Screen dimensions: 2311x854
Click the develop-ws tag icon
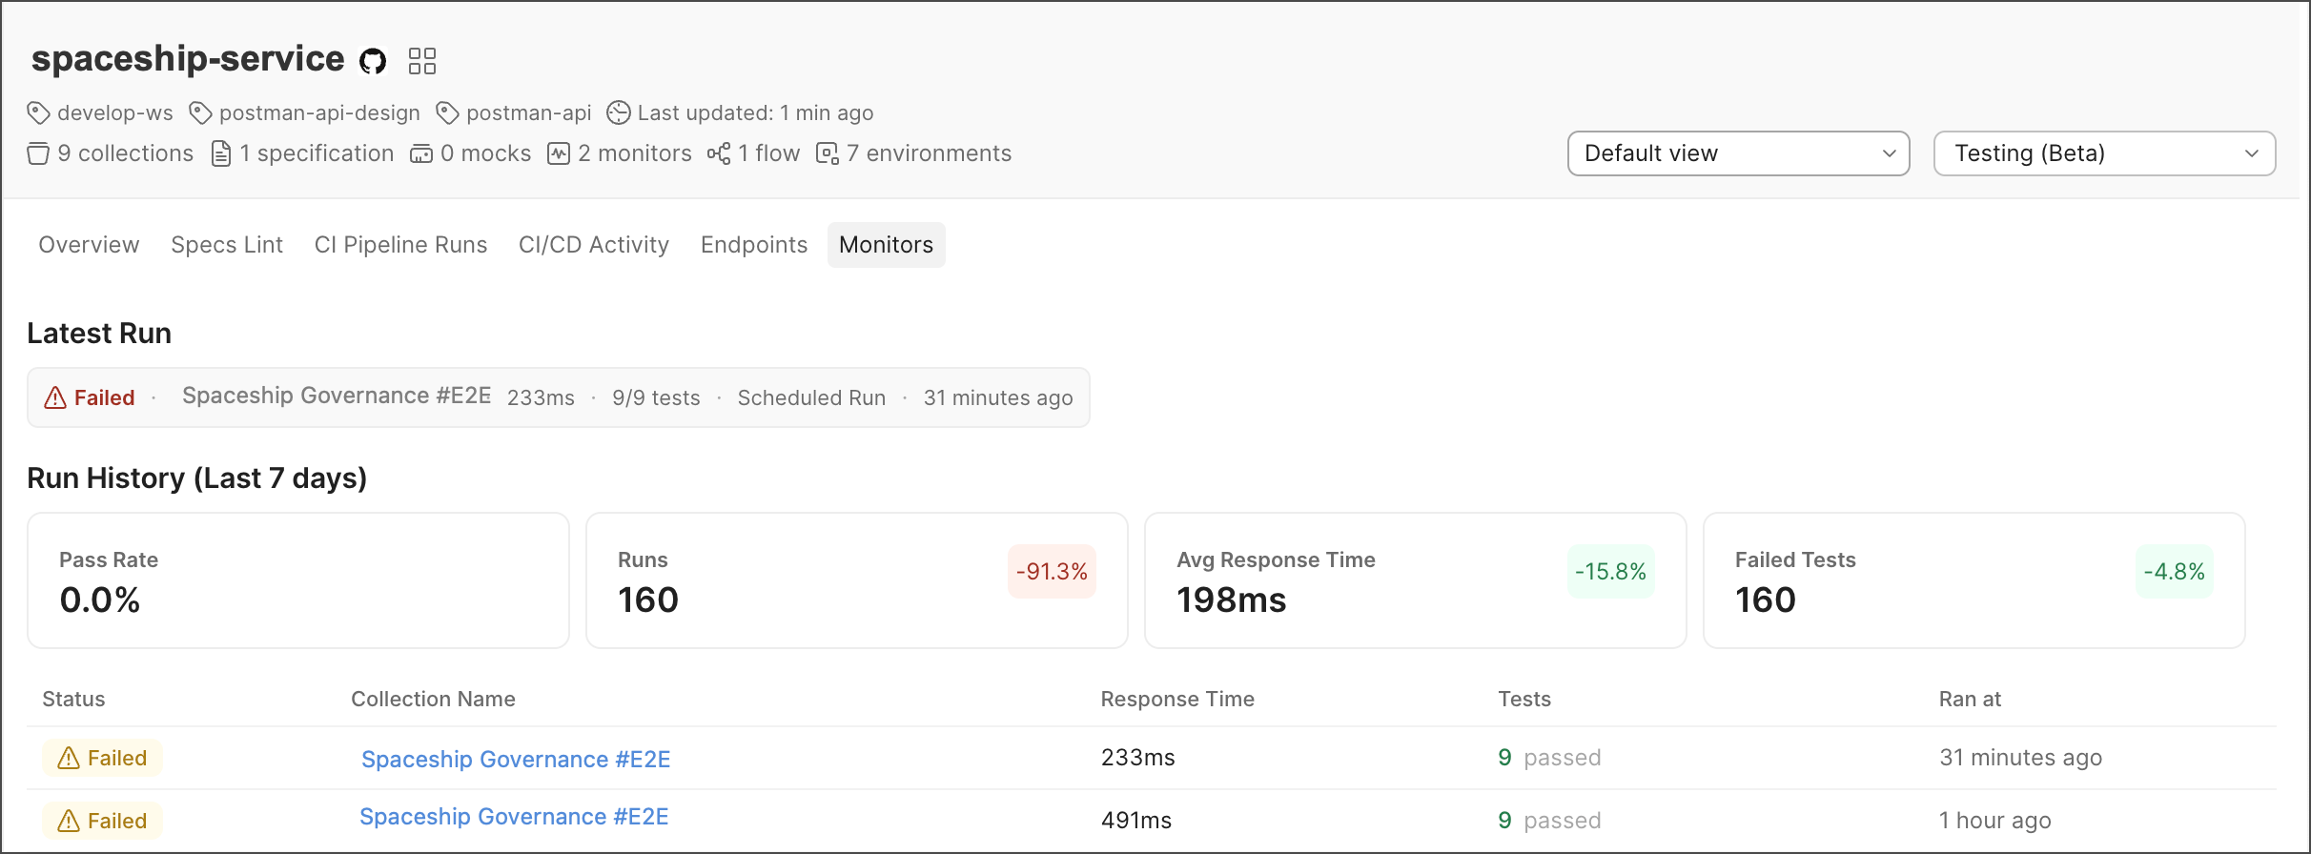coord(38,113)
